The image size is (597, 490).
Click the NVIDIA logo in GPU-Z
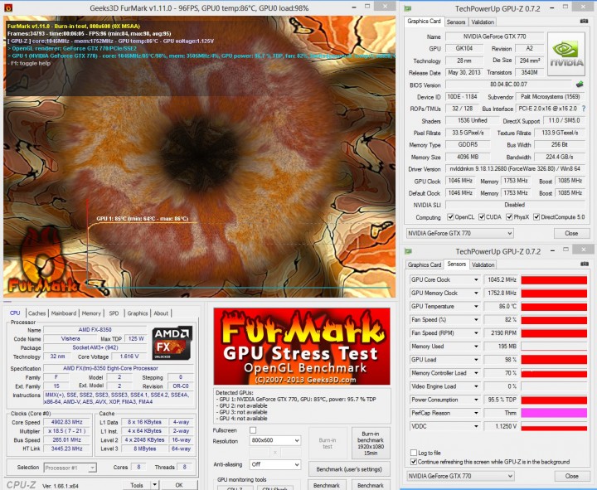coord(566,55)
